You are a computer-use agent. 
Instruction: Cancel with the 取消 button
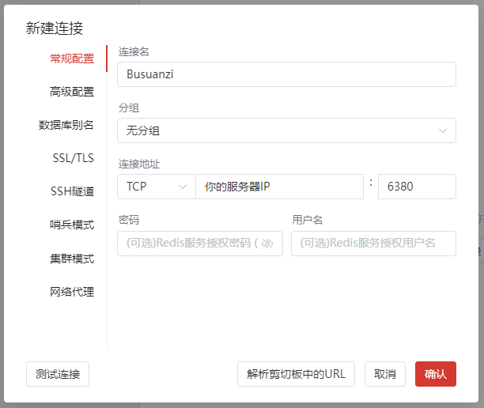385,374
